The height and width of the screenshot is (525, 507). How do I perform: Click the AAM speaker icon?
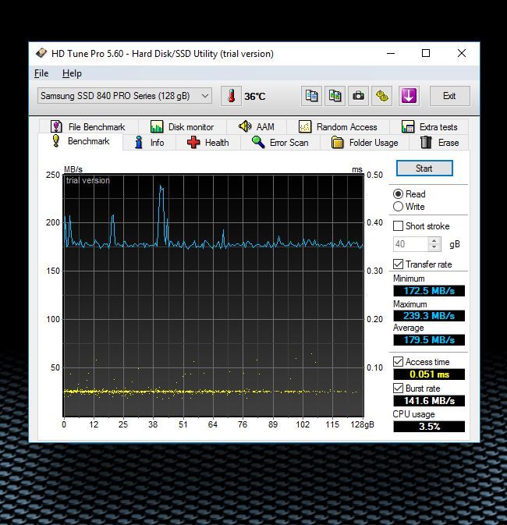[245, 126]
